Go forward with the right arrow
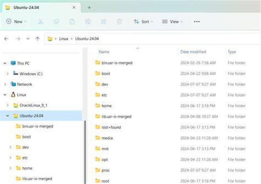261x184 pixels. point(18,39)
